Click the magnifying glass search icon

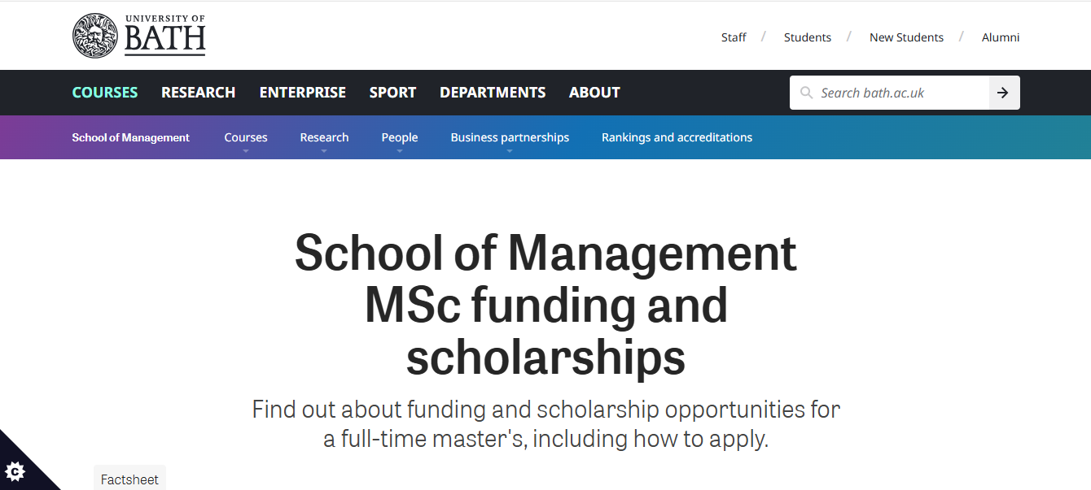point(806,93)
